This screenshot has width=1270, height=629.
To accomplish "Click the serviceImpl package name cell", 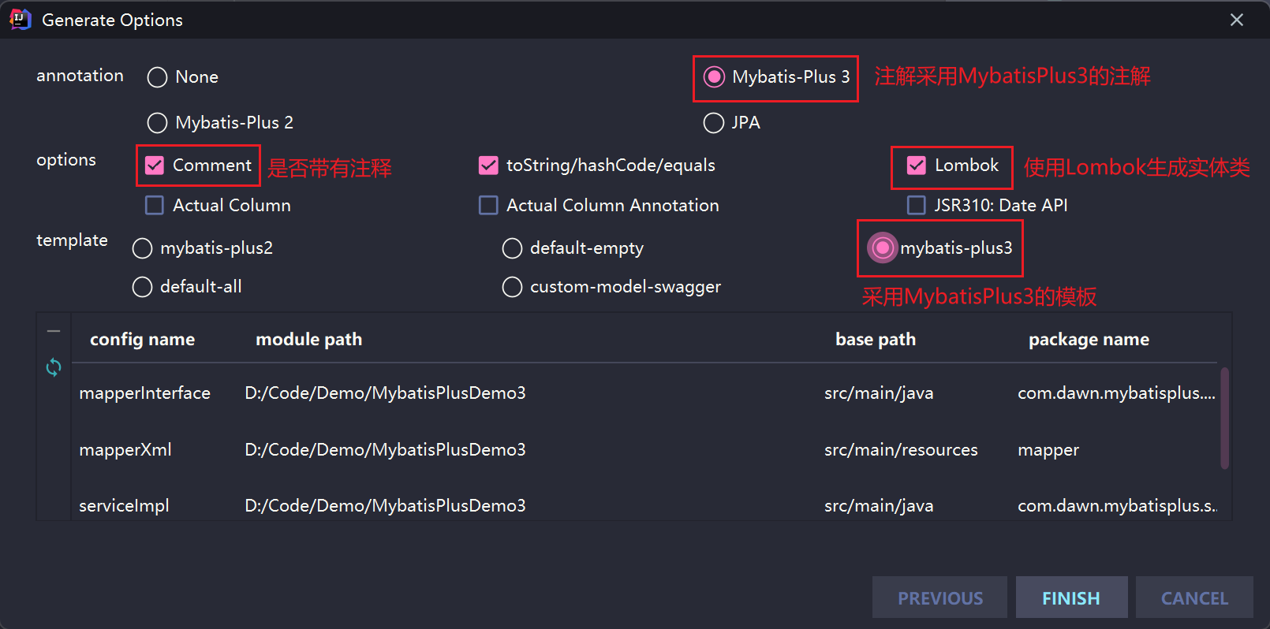I will click(x=1117, y=506).
